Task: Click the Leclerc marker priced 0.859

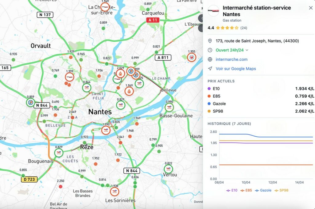Action: coord(30,102)
